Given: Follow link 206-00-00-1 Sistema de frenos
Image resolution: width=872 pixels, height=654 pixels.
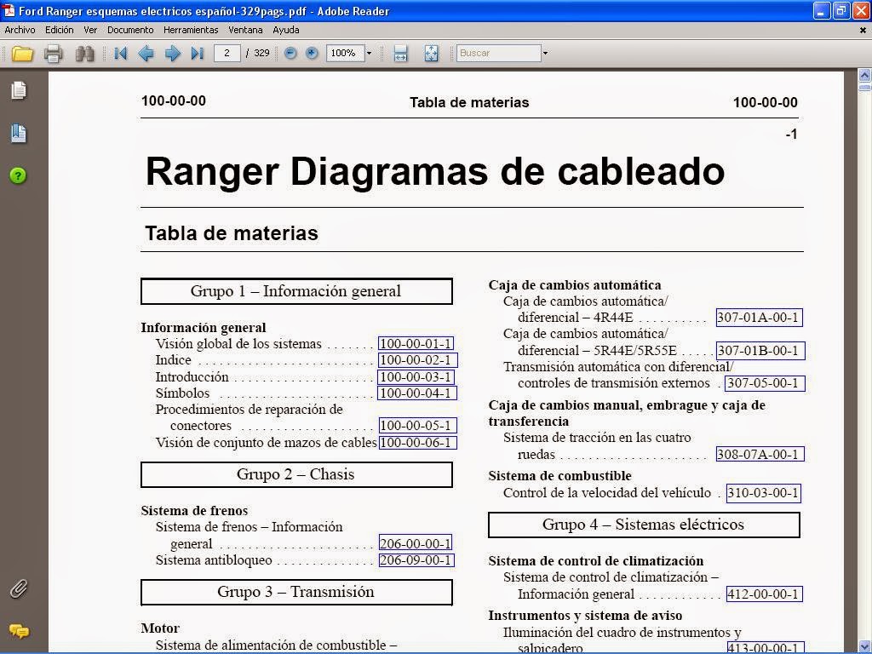Looking at the screenshot, I should pos(416,542).
